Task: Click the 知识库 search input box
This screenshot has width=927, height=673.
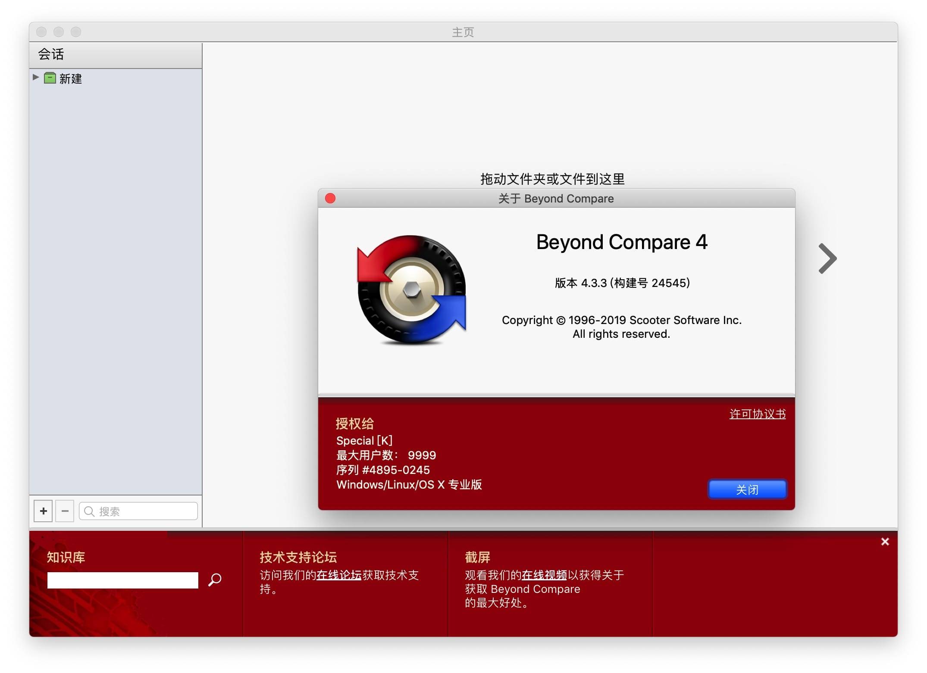Action: click(122, 580)
